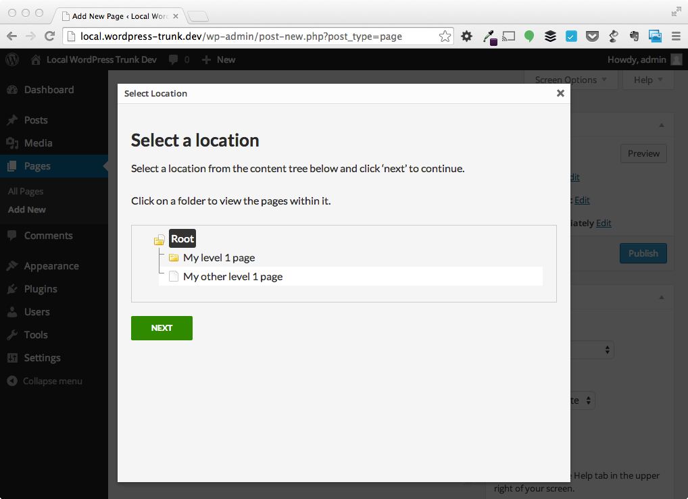This screenshot has width=688, height=499.
Task: Go to Media library menu
Action: [x=38, y=143]
